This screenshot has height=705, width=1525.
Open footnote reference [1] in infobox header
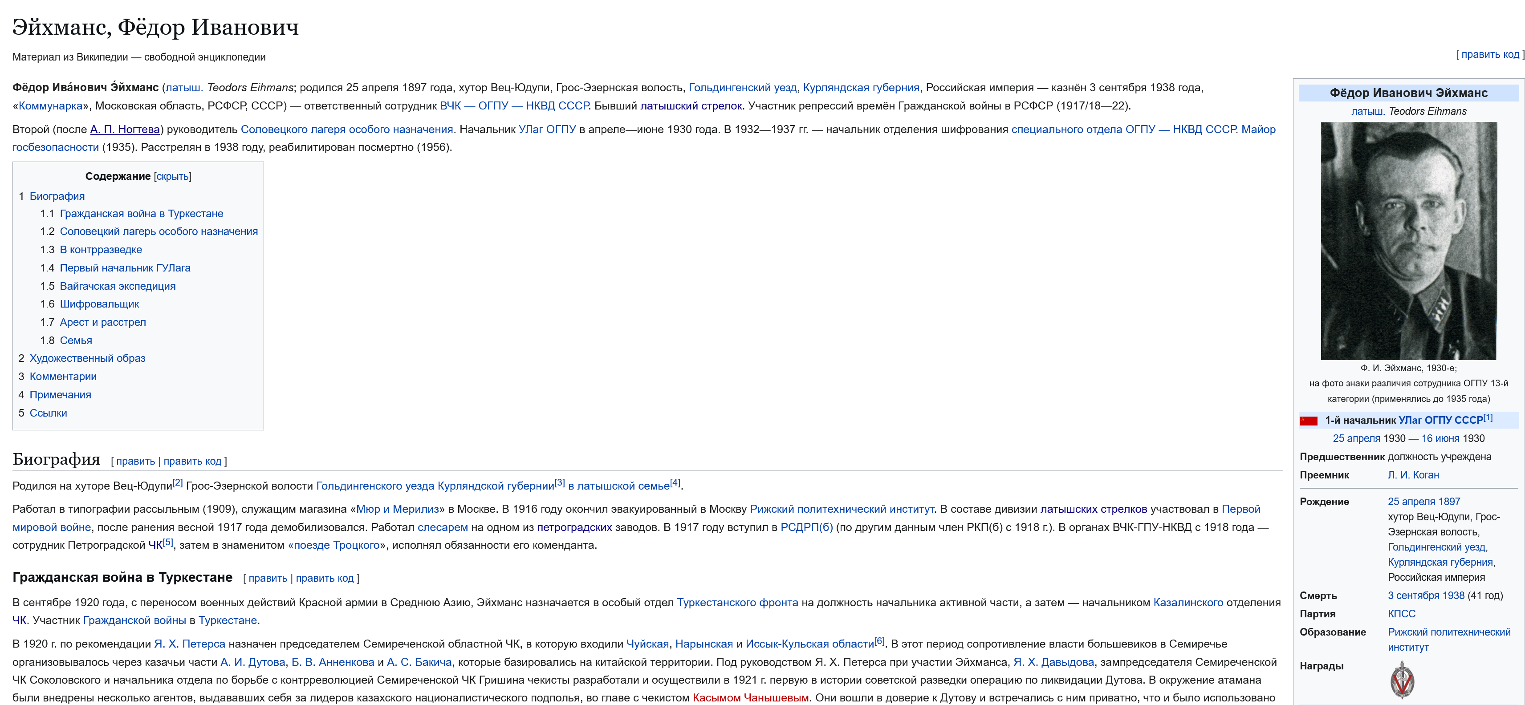(x=1488, y=418)
